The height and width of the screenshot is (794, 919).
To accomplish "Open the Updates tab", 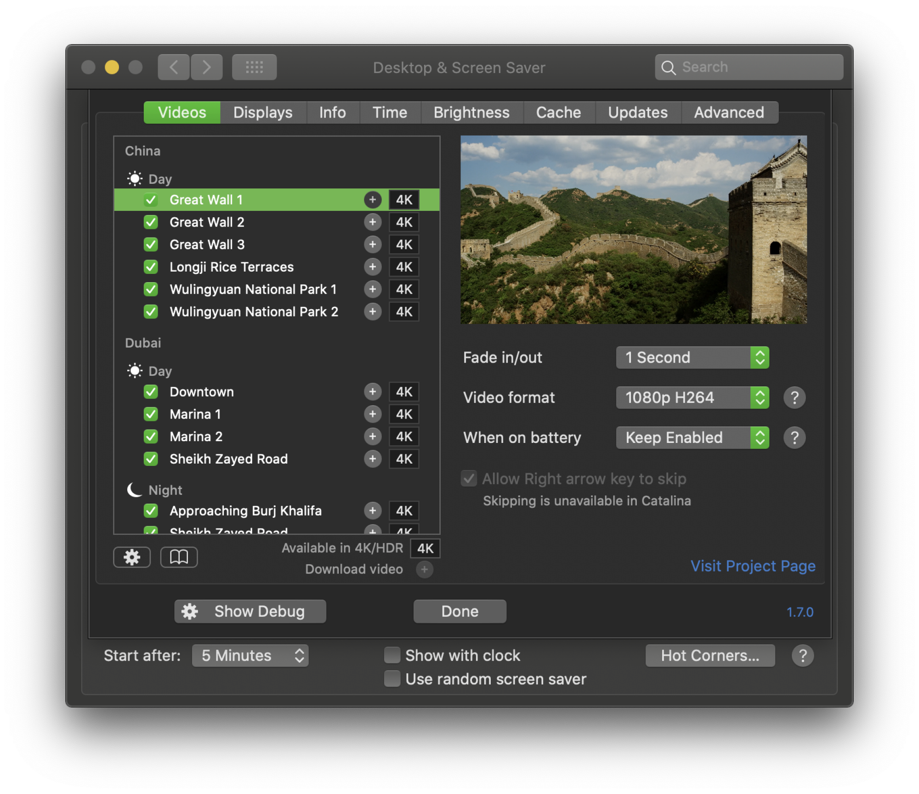I will pos(638,113).
